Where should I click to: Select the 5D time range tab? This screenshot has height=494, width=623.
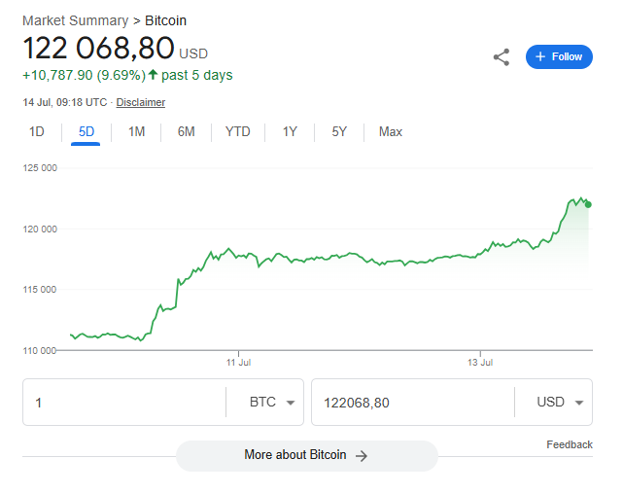point(86,131)
